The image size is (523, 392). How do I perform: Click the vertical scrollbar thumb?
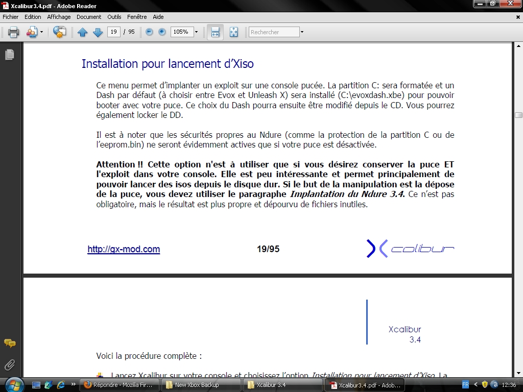click(519, 115)
